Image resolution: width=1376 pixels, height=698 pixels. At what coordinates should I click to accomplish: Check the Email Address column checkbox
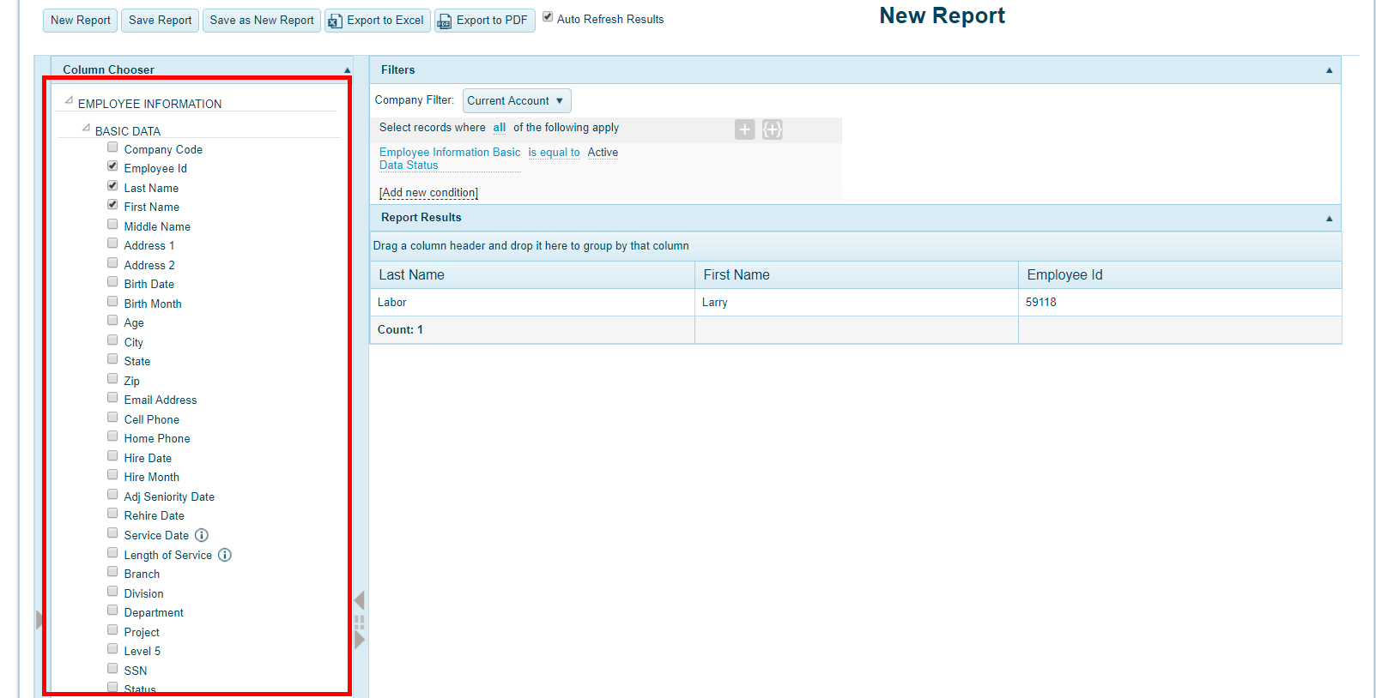coord(112,398)
